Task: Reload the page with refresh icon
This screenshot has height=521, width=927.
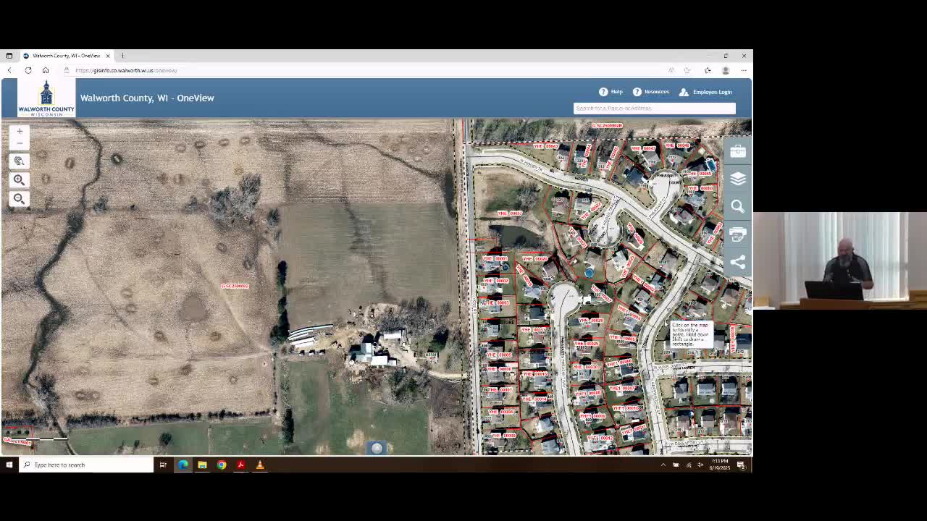Action: tap(28, 70)
